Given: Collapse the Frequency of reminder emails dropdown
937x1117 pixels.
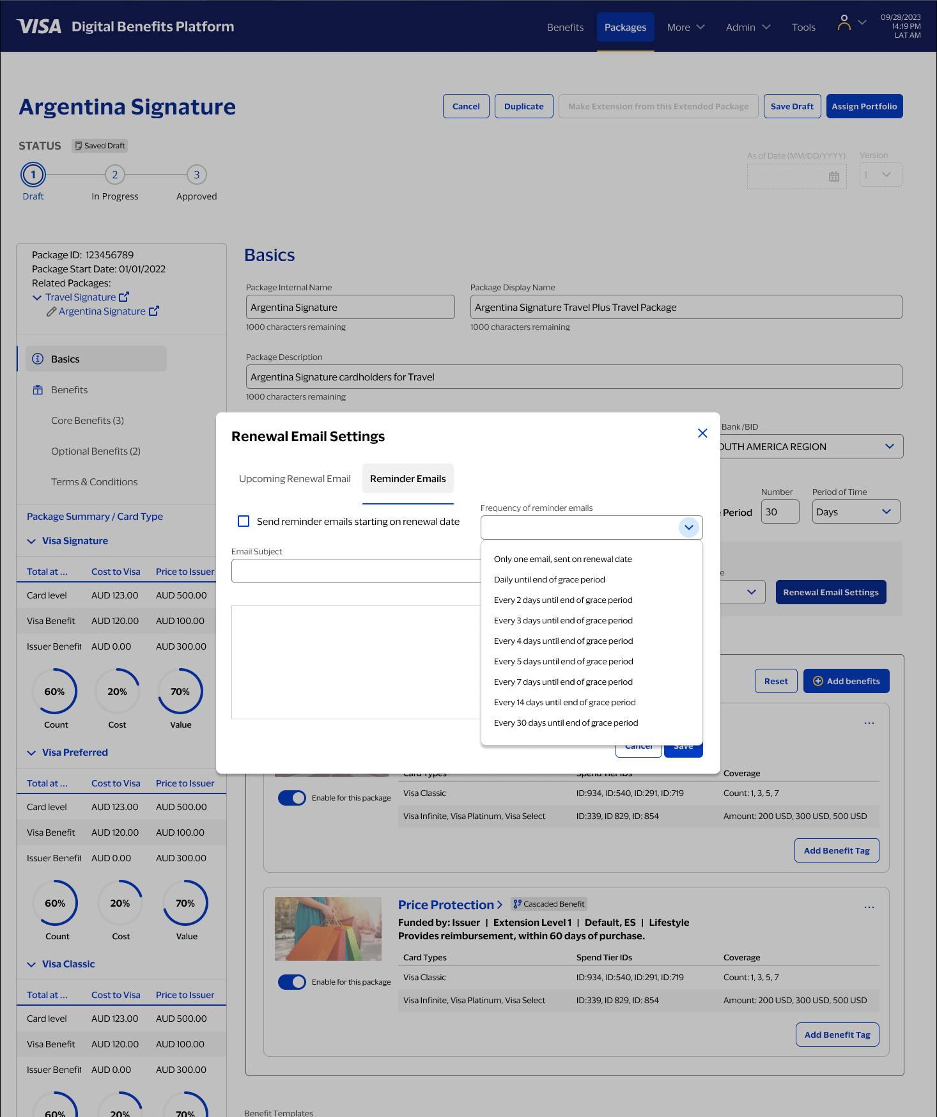Looking at the screenshot, I should (x=688, y=527).
